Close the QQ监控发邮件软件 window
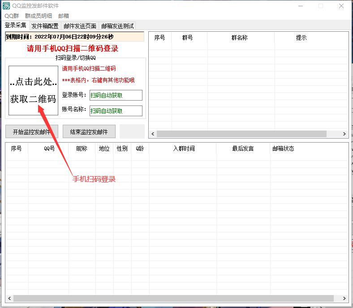This screenshot has height=308, width=353. pos(341,6)
